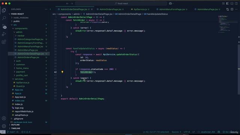This screenshot has width=240, height=135.
Task: Click 'components' in the breadcrumb
Action: tap(64, 14)
